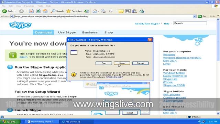Select the Download tab on Skype site
The image size is (220, 124).
43,32
